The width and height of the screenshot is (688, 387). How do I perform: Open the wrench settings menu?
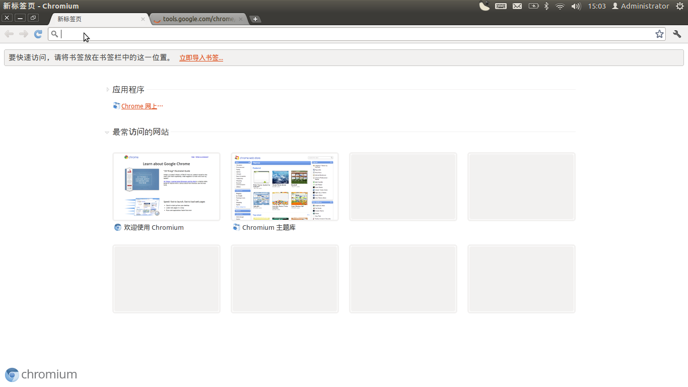(677, 34)
